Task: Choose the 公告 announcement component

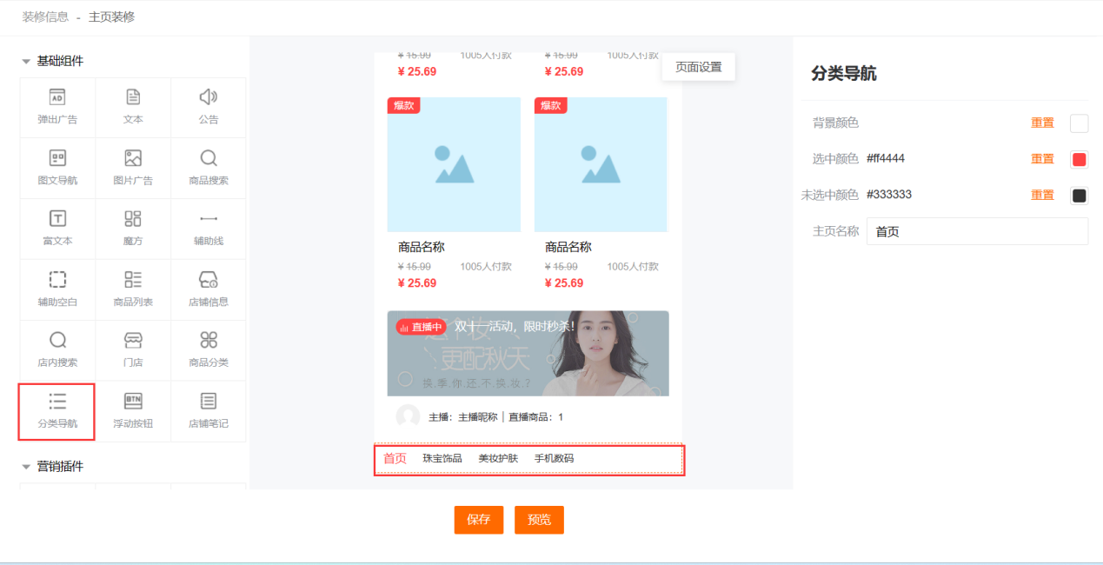Action: (209, 107)
